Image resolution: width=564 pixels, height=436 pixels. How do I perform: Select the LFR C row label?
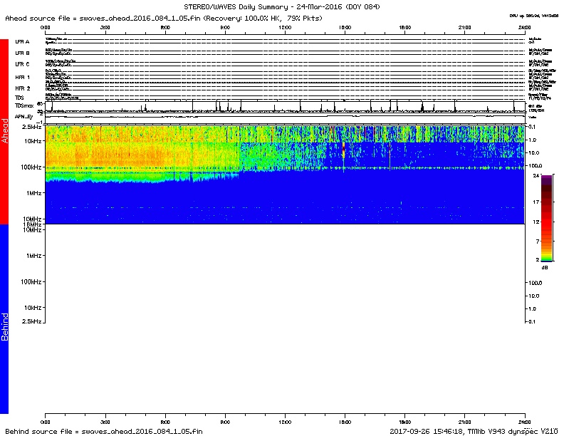coord(23,65)
